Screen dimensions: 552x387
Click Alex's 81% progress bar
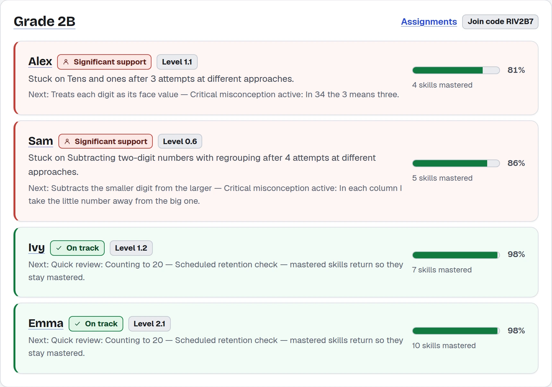click(456, 70)
